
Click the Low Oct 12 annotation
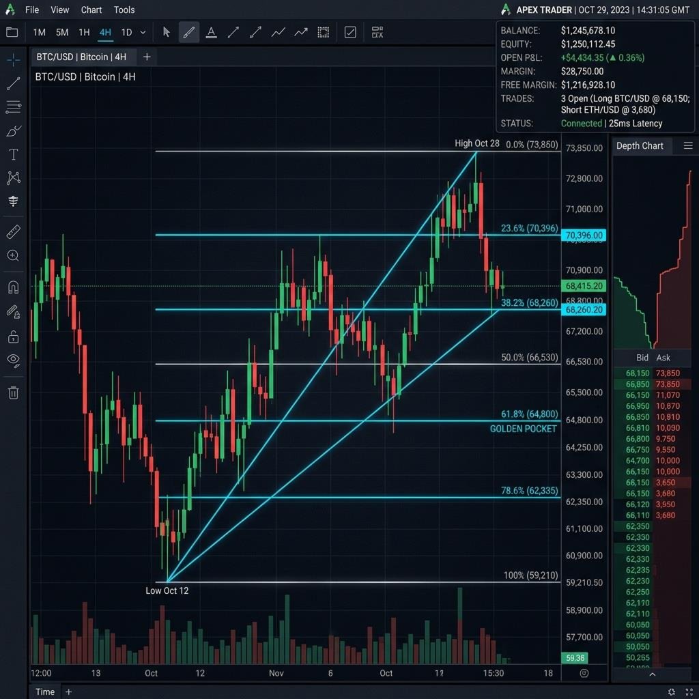(x=167, y=590)
